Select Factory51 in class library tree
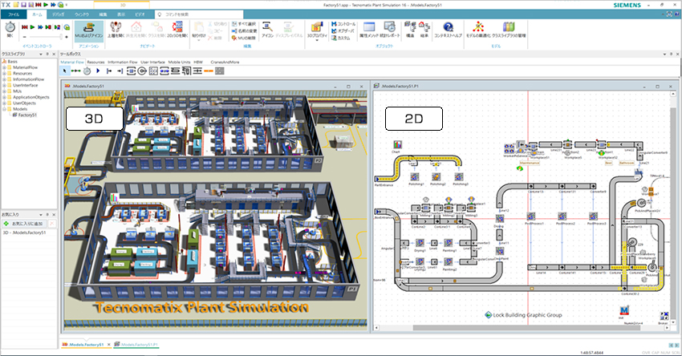 [27, 115]
